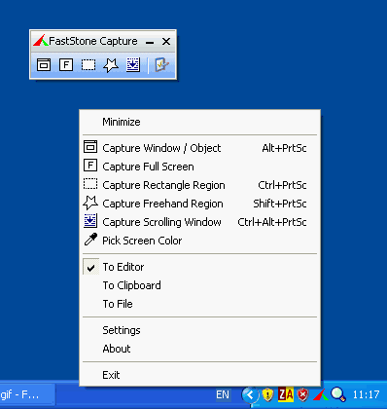Click the magnifier tray icon
Screen dimensions: 387x409
pos(338,395)
